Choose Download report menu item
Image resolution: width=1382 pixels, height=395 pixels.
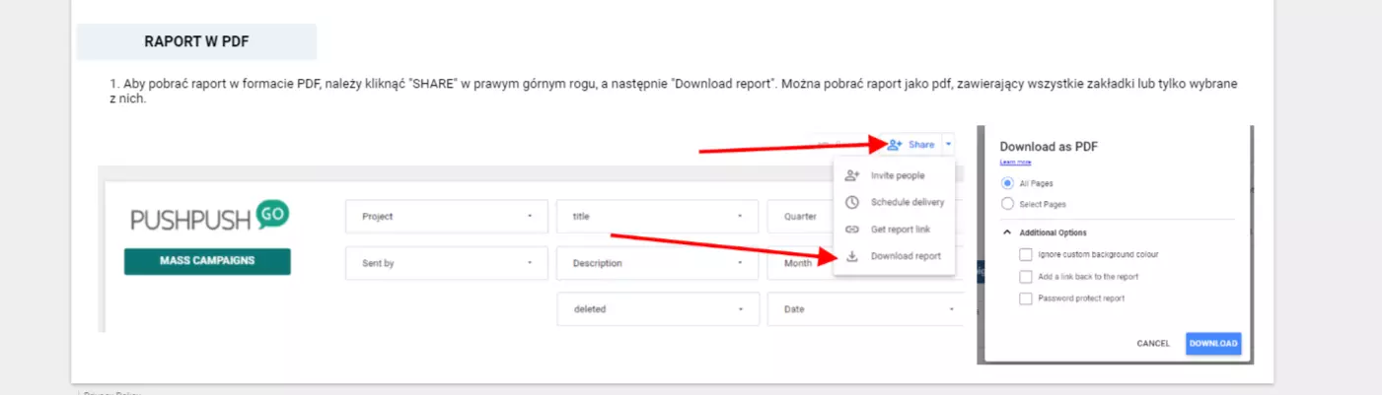[893, 256]
